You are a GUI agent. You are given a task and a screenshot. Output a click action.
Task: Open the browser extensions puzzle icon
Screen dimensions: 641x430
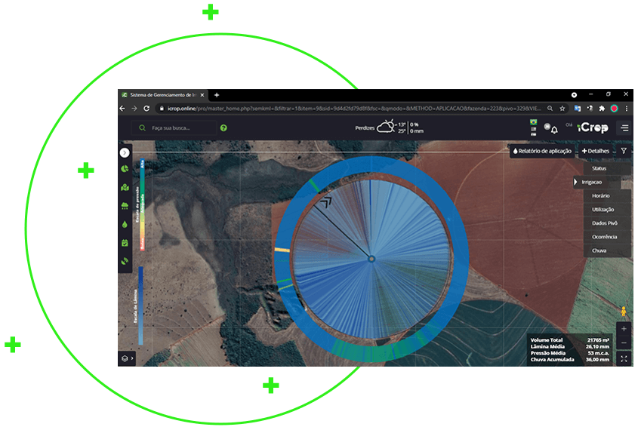click(x=602, y=109)
